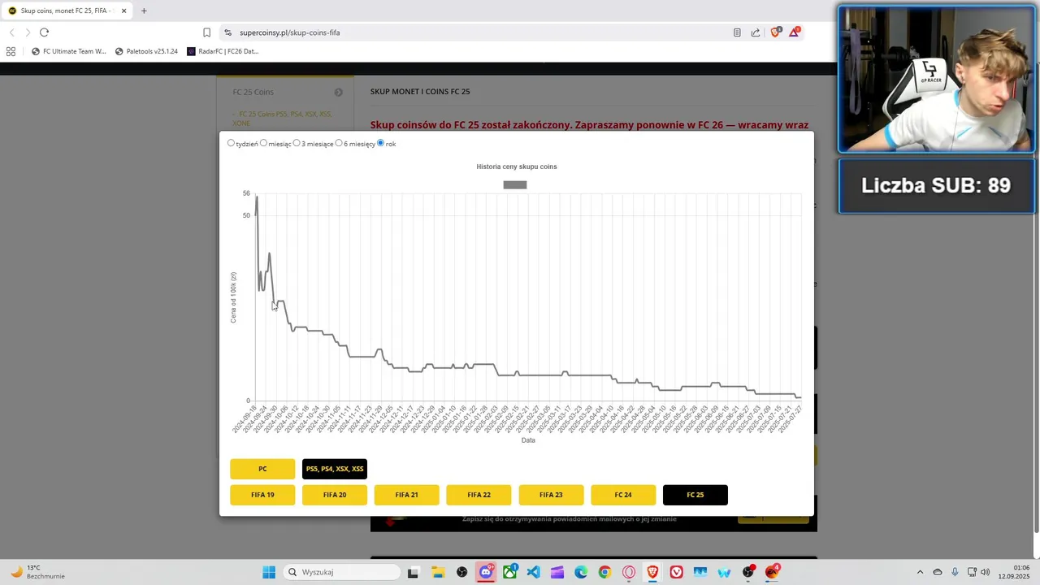Go back with the browser back arrow

(11, 32)
